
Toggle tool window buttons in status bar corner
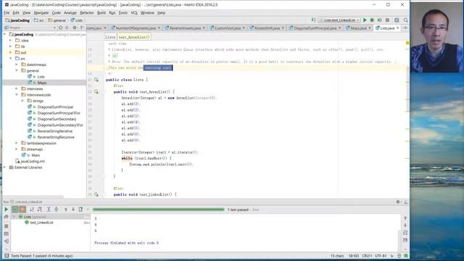7,256
